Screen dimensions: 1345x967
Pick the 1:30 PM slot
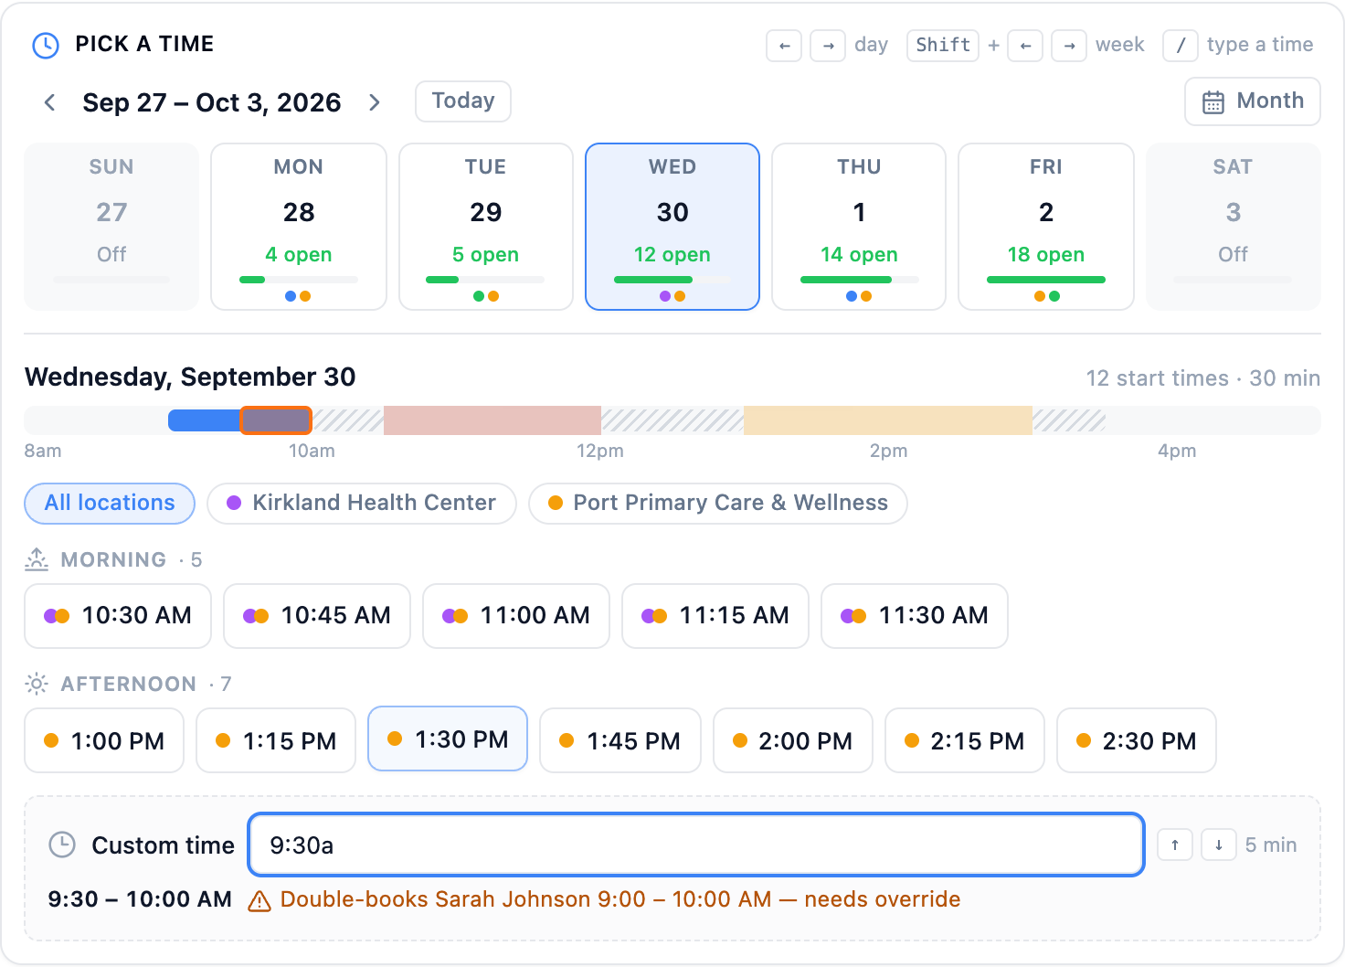tap(448, 739)
